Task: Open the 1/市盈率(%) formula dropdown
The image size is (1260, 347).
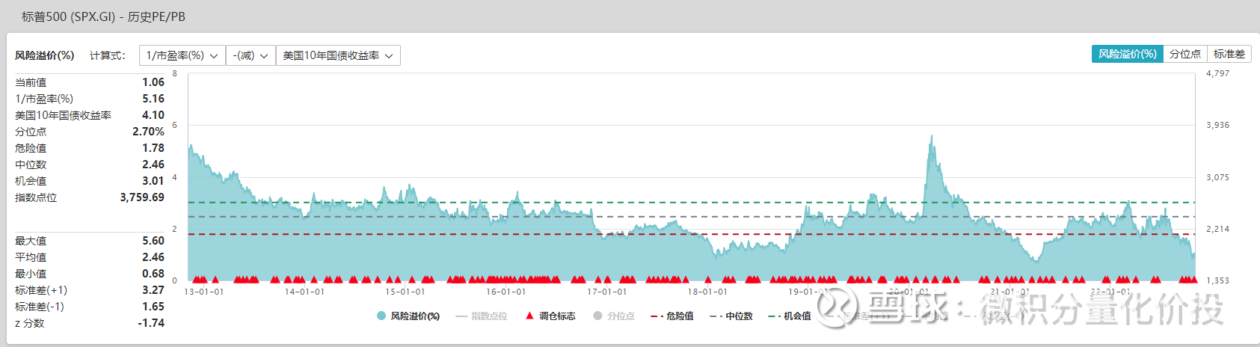Action: (182, 55)
